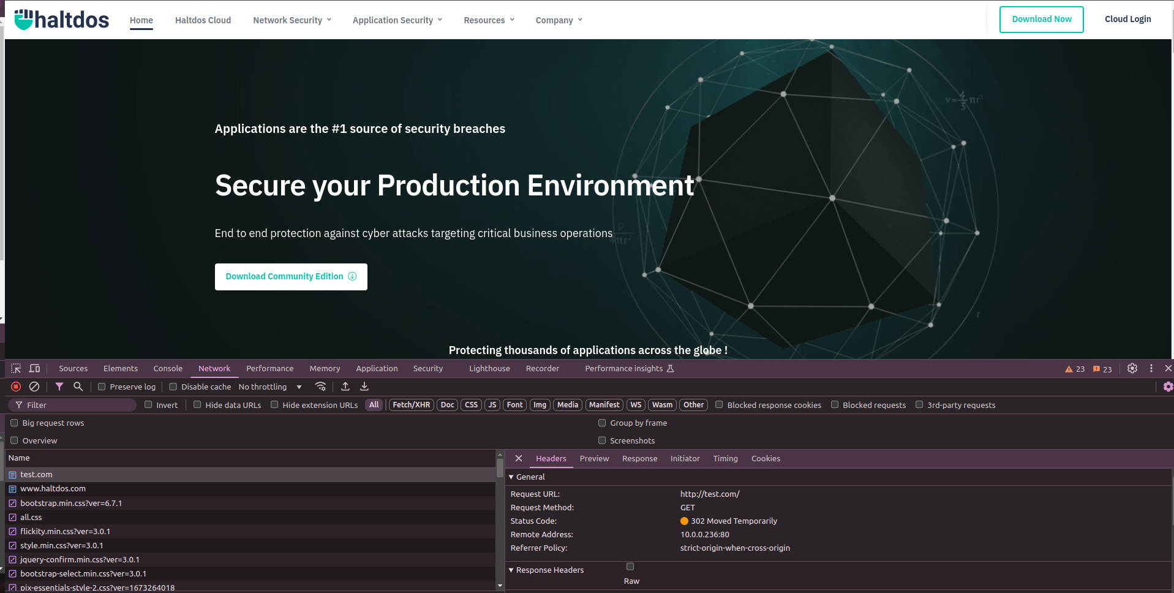Screen dimensions: 1174x593
Task: Check 3rd-party requests checkbox
Action: [x=919, y=404]
